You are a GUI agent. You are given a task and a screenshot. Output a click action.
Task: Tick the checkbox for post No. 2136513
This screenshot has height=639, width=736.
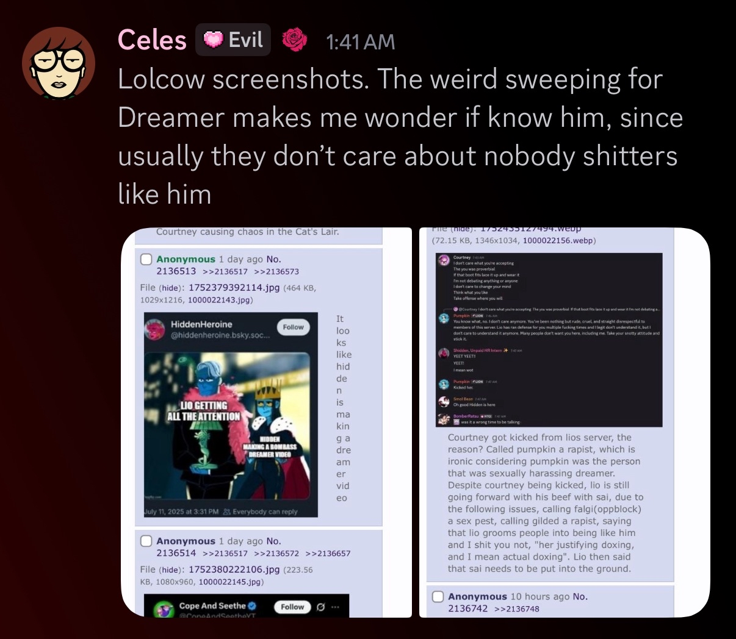146,259
